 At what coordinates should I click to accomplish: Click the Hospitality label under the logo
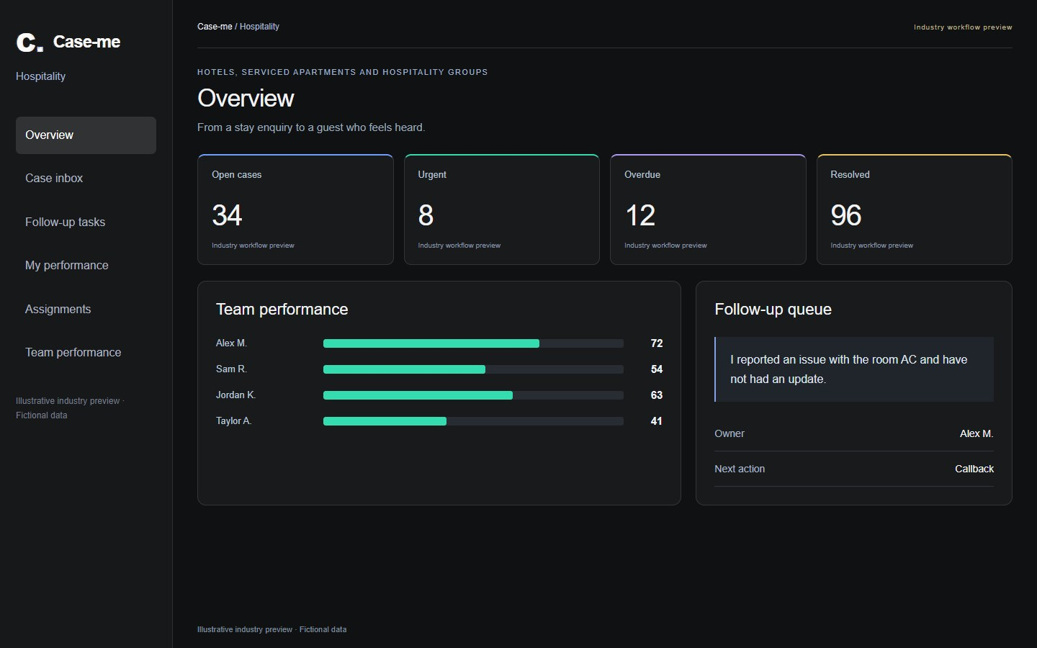pyautogui.click(x=40, y=76)
